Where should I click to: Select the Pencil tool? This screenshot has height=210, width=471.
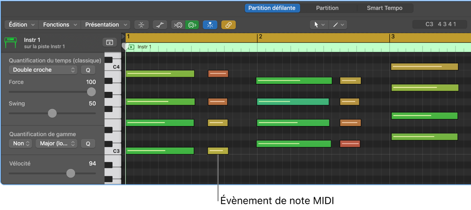tap(335, 25)
